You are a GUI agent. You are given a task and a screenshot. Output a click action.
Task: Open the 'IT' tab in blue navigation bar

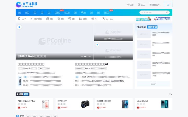pyautogui.click(x=83, y=12)
